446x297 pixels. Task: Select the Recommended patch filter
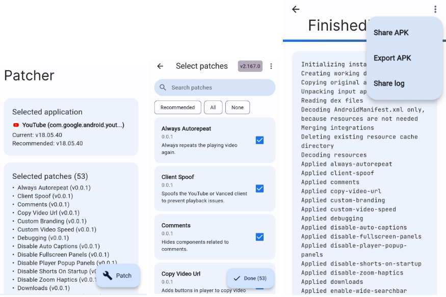coord(178,107)
